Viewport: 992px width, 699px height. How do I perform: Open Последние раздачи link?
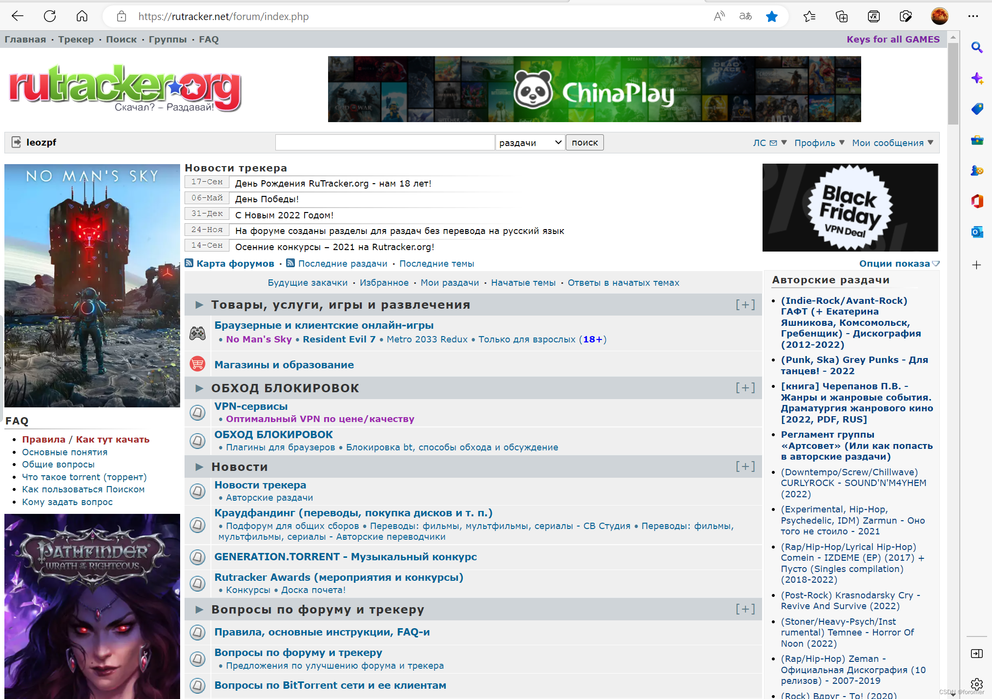pos(343,263)
